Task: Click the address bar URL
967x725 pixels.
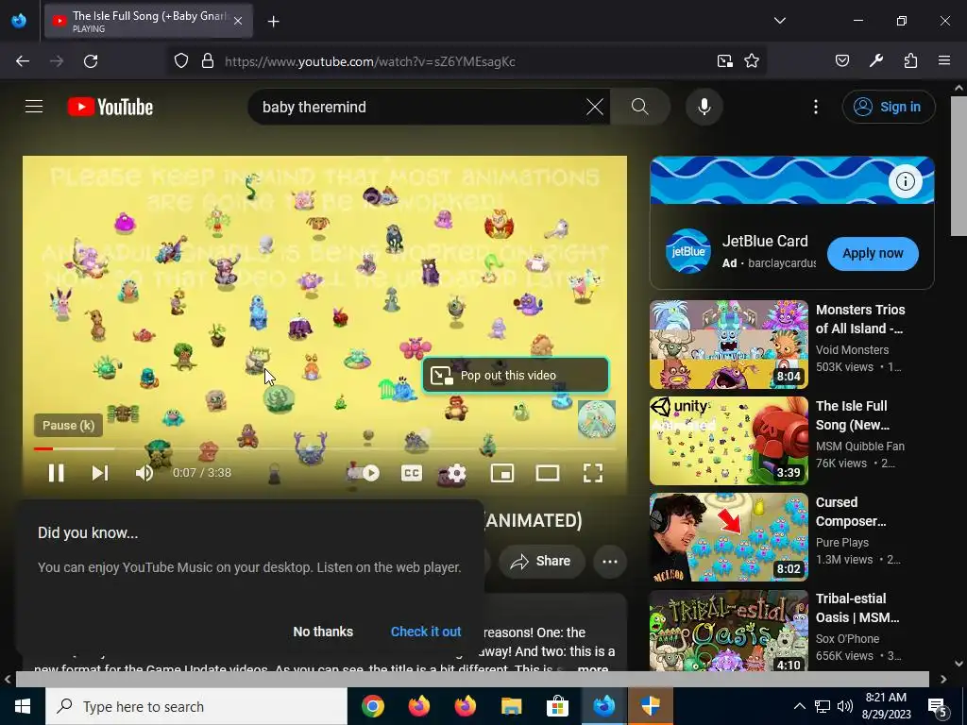Action: 370,61
